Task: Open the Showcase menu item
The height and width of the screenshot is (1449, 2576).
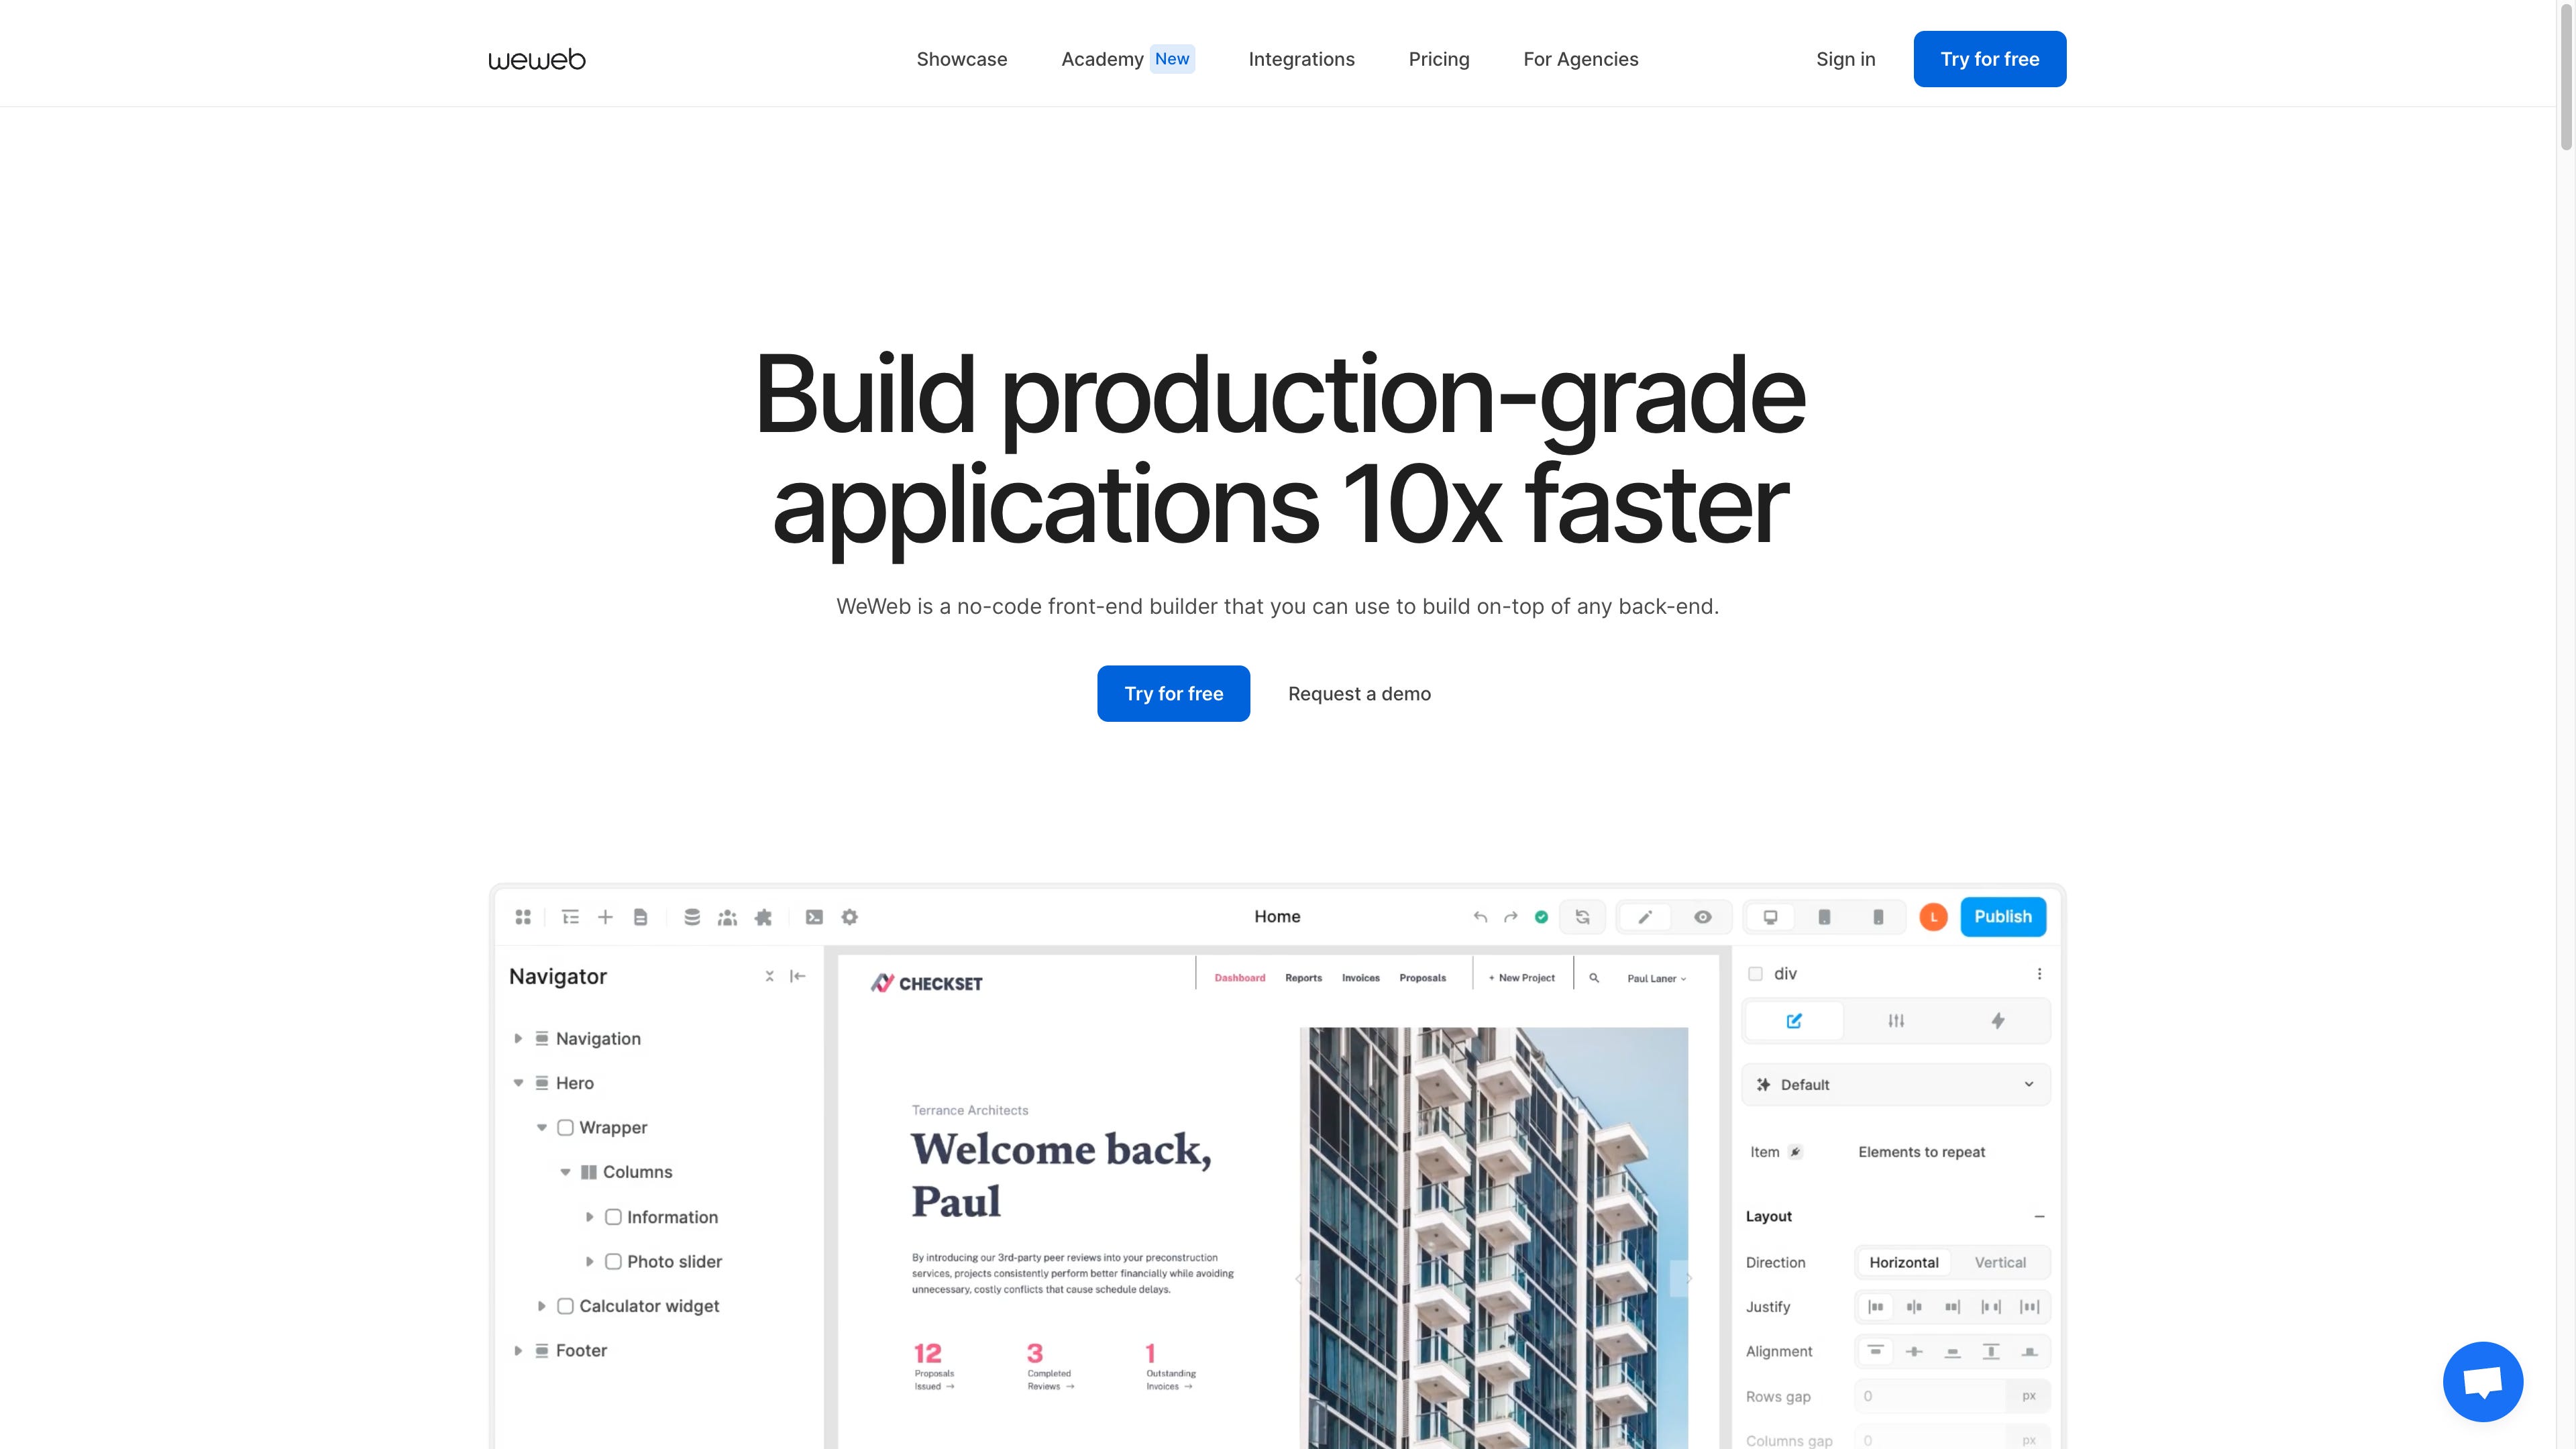Action: (x=962, y=59)
